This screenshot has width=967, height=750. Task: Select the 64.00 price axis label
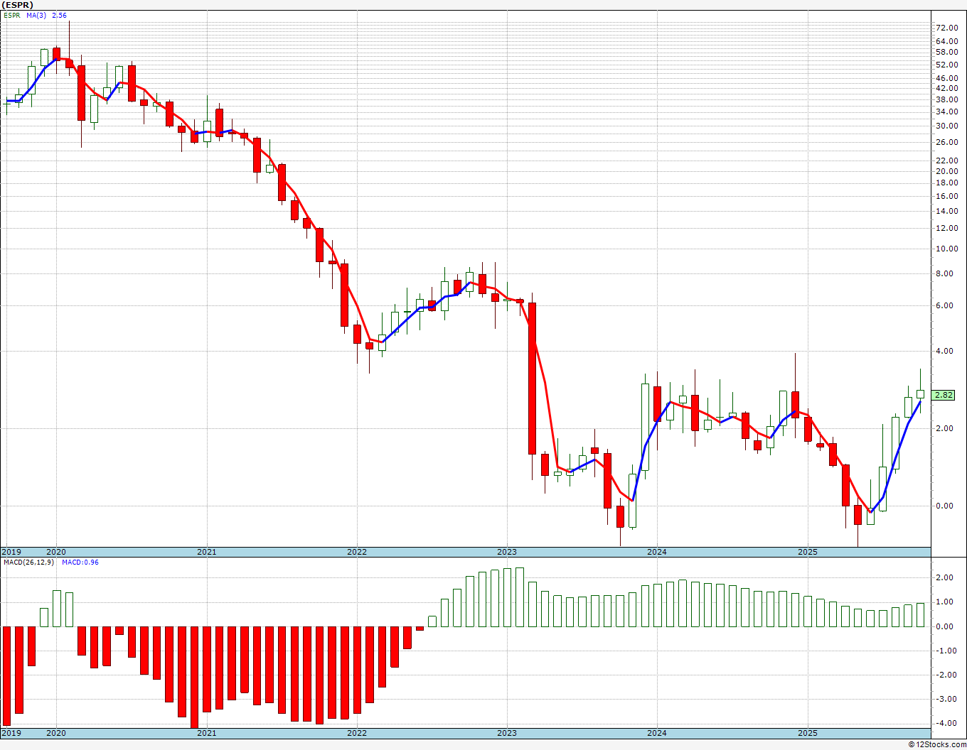click(946, 41)
